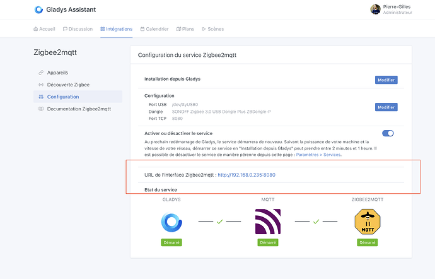Click Modifier next to Installation depuis Gladys
This screenshot has height=279, width=435.
[x=386, y=80]
